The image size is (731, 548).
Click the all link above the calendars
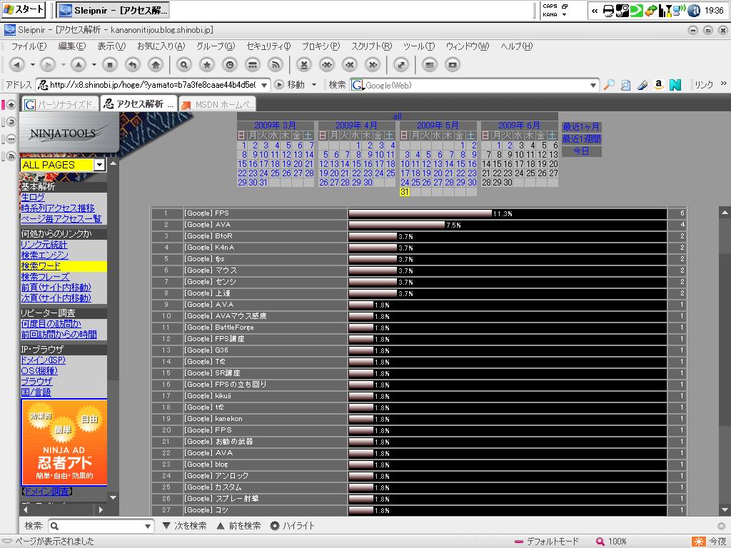point(397,116)
